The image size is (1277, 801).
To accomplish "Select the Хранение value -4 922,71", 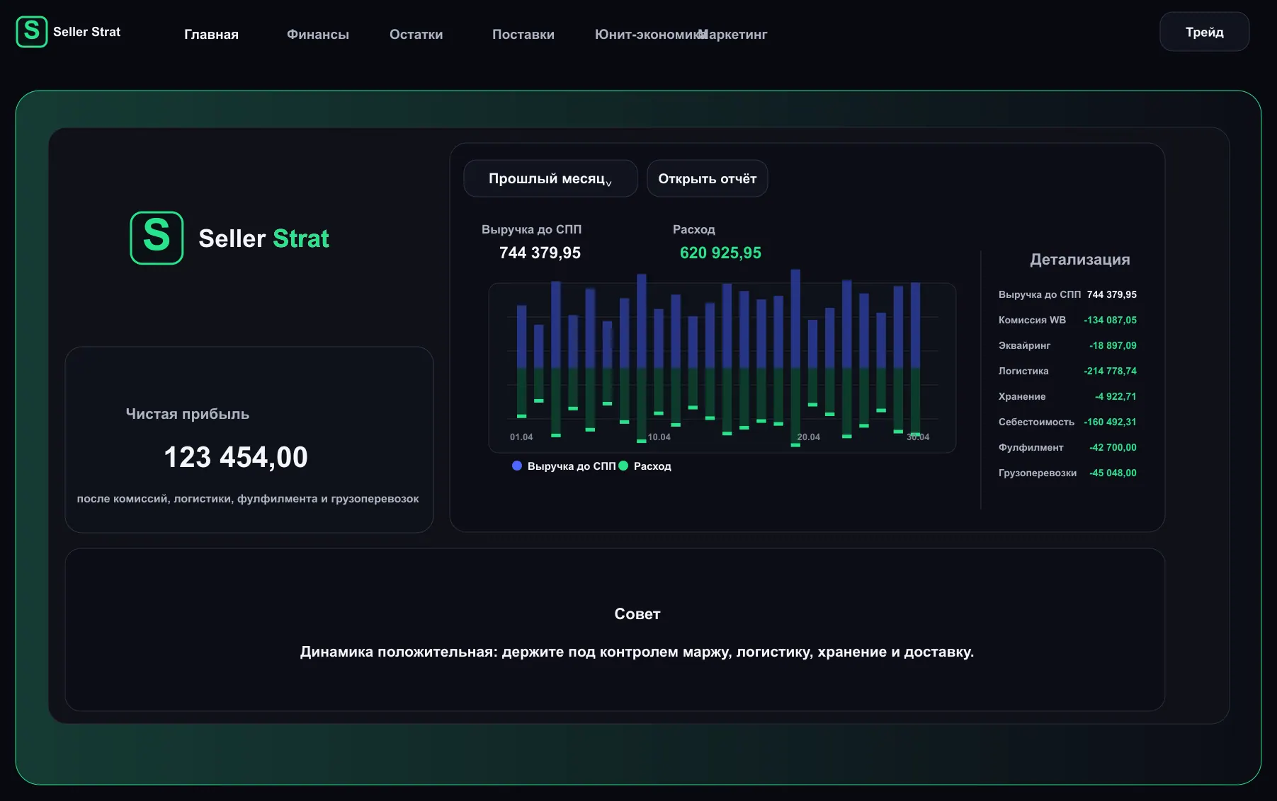I will [x=1116, y=396].
